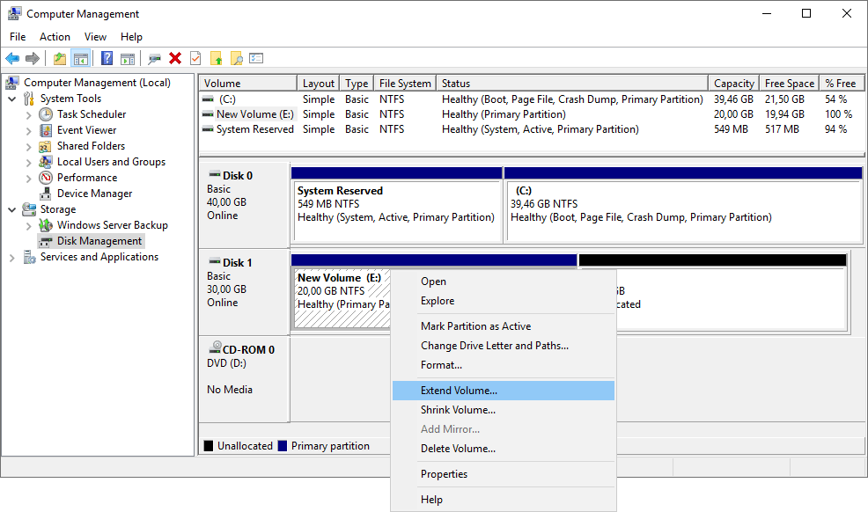
Task: Select the System Tools node icon
Action: 29,99
